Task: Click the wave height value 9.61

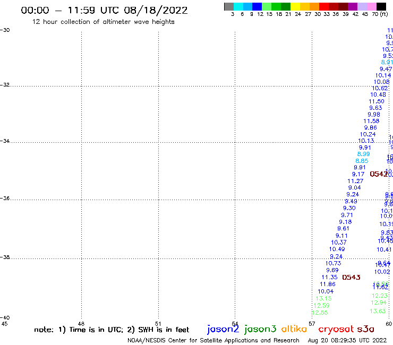Action: pos(343,228)
